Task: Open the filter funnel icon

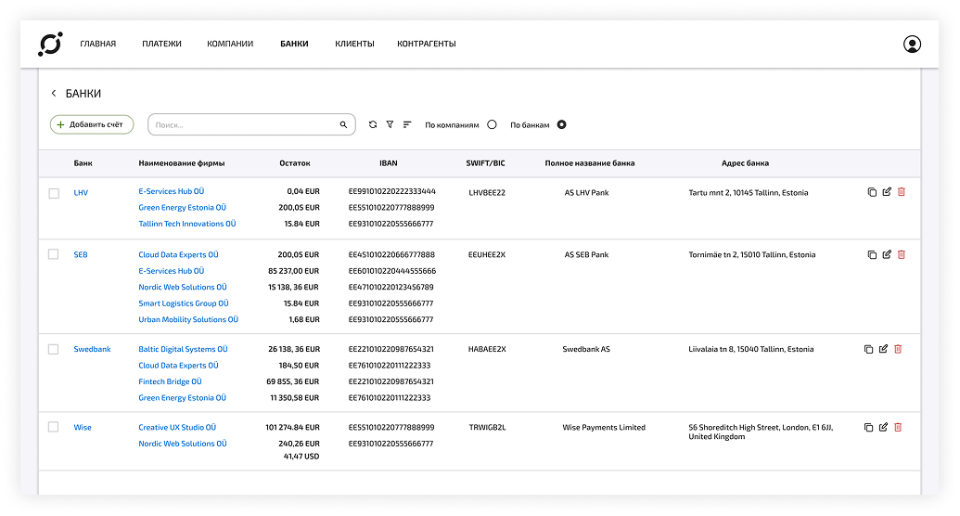Action: coord(390,124)
